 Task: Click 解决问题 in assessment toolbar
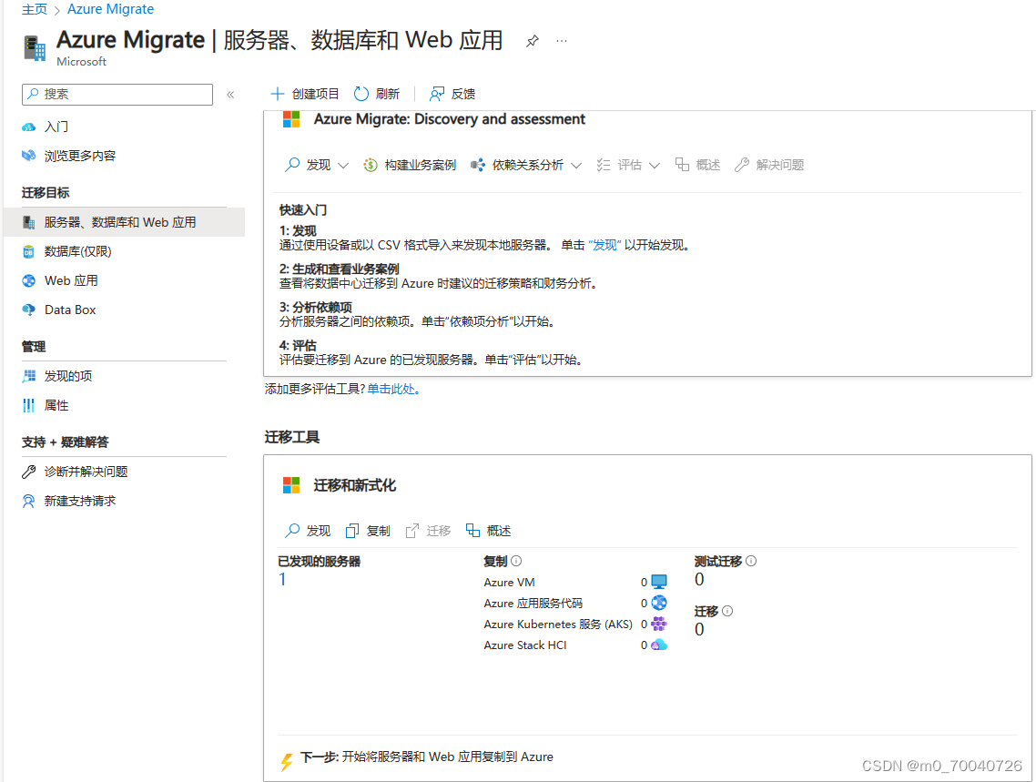tap(769, 165)
